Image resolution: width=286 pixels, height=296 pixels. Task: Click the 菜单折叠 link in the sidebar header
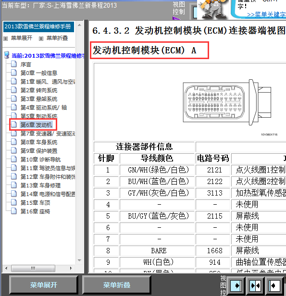point(57,38)
